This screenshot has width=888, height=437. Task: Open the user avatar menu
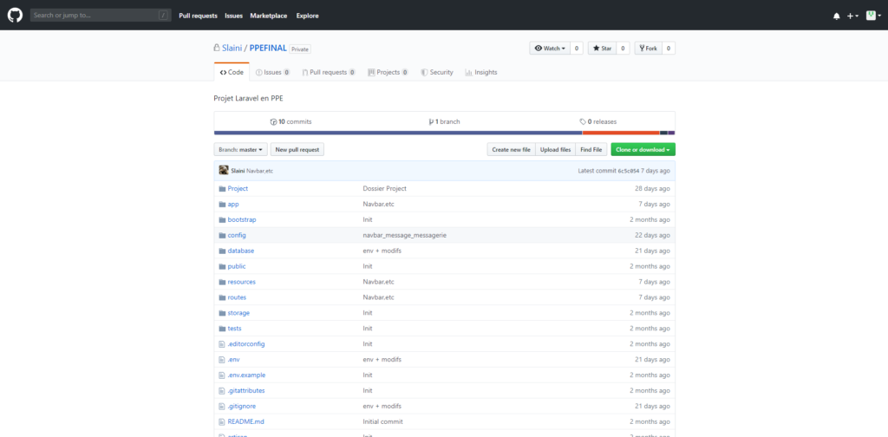click(873, 16)
